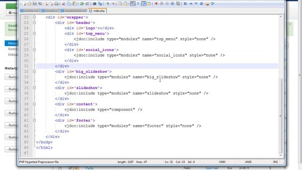Click the Open file folder icon

tap(29, 4)
